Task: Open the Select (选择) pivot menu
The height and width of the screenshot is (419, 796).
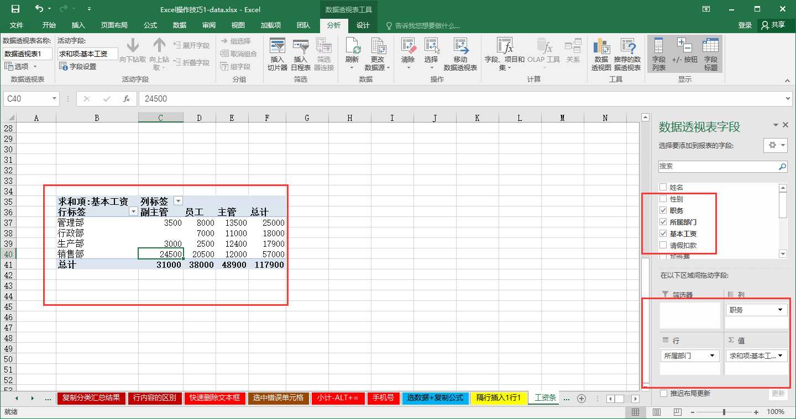Action: 431,55
